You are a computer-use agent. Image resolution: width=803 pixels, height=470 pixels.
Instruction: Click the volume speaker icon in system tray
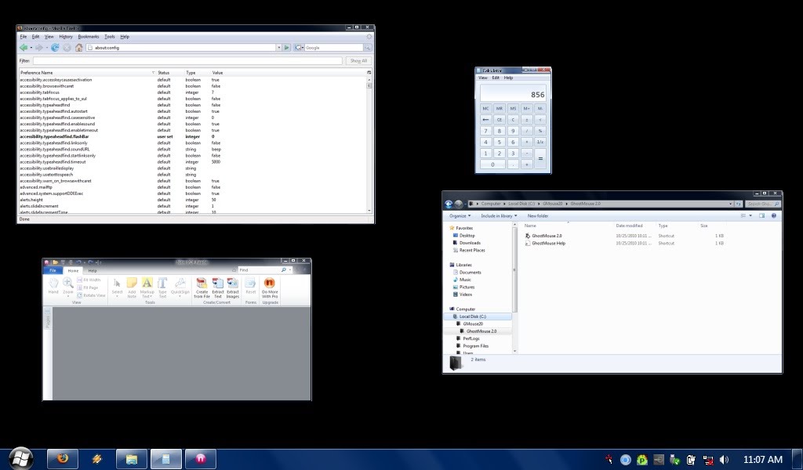pyautogui.click(x=724, y=460)
